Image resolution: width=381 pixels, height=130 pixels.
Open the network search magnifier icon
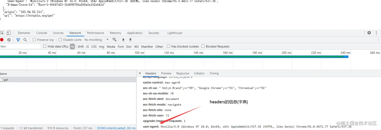pyautogui.click(x=25, y=40)
